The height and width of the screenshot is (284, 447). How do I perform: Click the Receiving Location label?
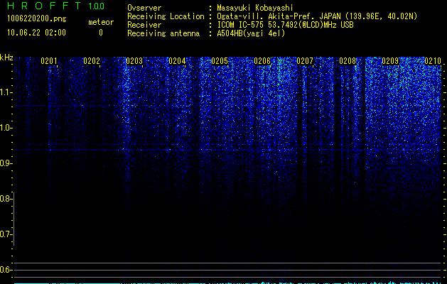click(x=166, y=16)
